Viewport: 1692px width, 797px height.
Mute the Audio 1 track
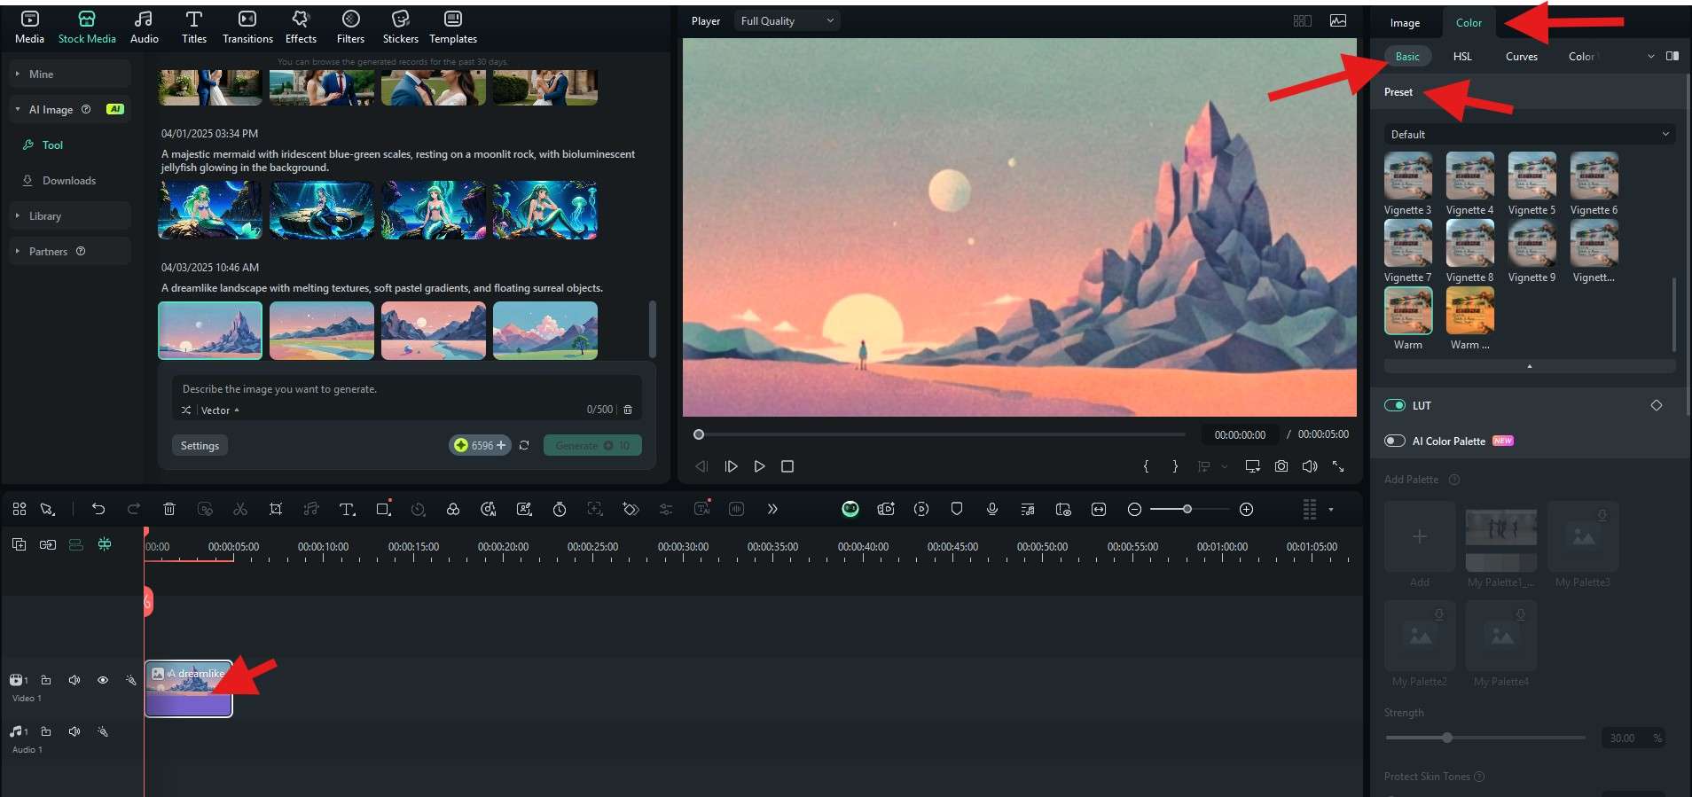click(x=74, y=732)
